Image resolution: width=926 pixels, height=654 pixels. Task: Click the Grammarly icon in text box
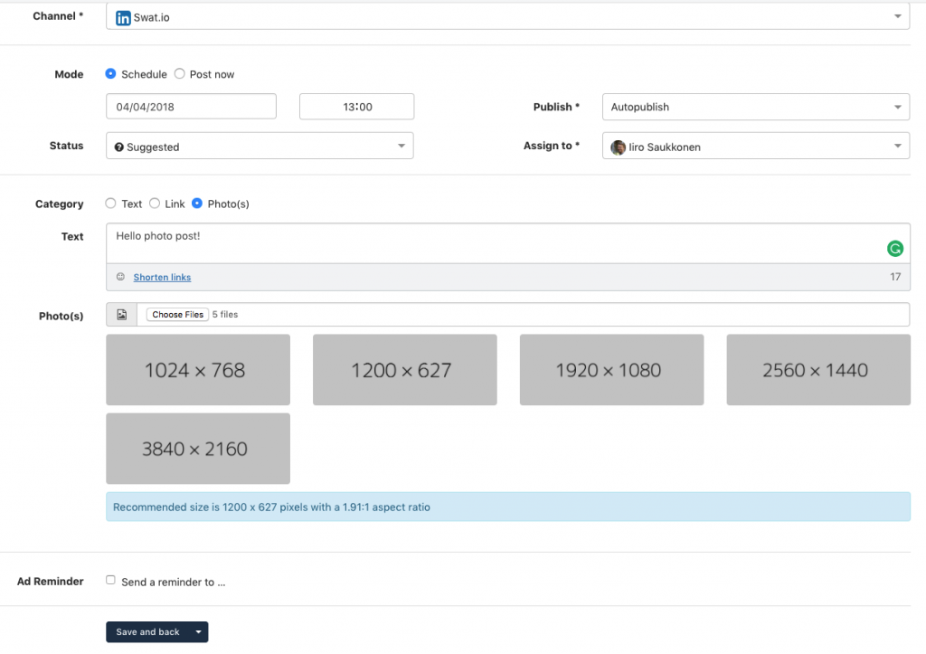pyautogui.click(x=894, y=249)
